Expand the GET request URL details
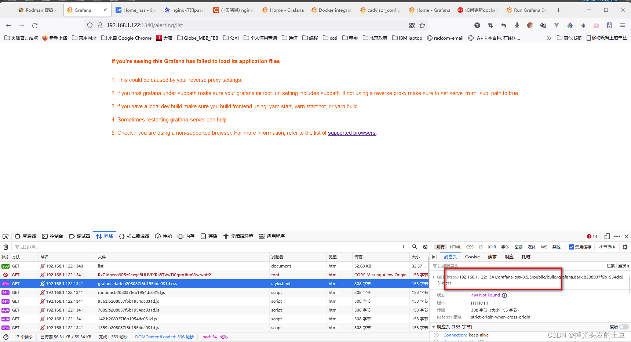 (x=434, y=277)
